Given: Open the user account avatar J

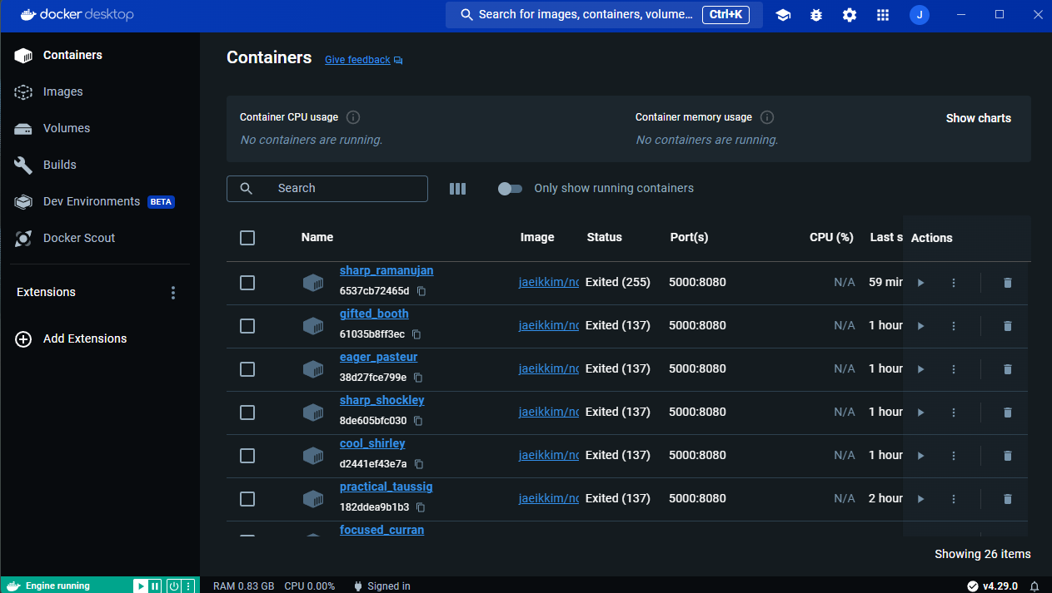Looking at the screenshot, I should click(920, 15).
